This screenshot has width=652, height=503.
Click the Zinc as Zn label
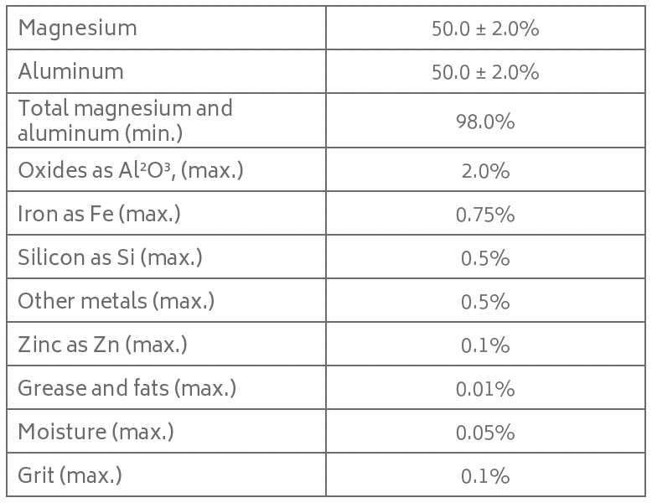tap(102, 345)
